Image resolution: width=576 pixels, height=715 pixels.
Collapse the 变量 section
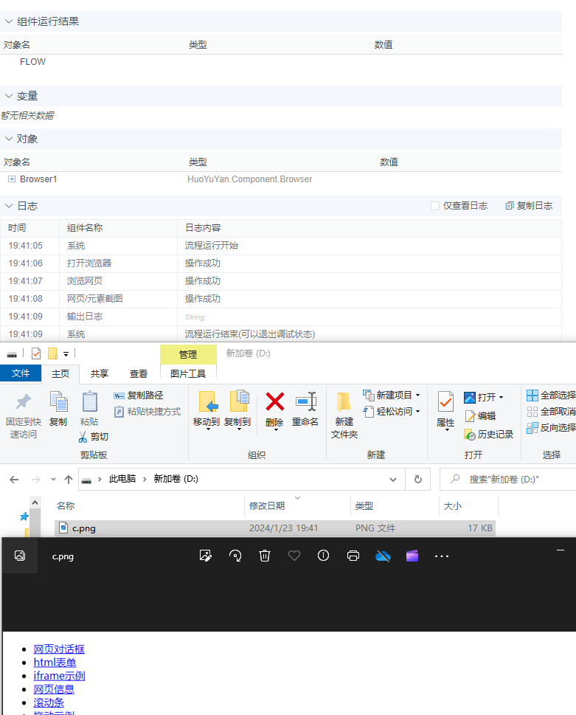click(9, 96)
